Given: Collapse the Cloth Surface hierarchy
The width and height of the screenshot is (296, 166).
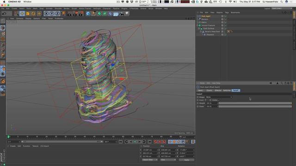Looking at the screenshot, I should 199,29.
